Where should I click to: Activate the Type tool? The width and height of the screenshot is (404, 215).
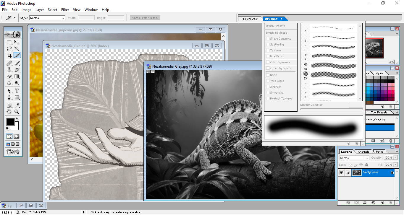point(17,91)
